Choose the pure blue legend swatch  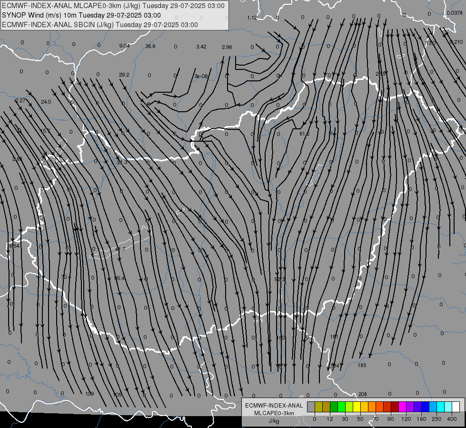[x=426, y=407]
